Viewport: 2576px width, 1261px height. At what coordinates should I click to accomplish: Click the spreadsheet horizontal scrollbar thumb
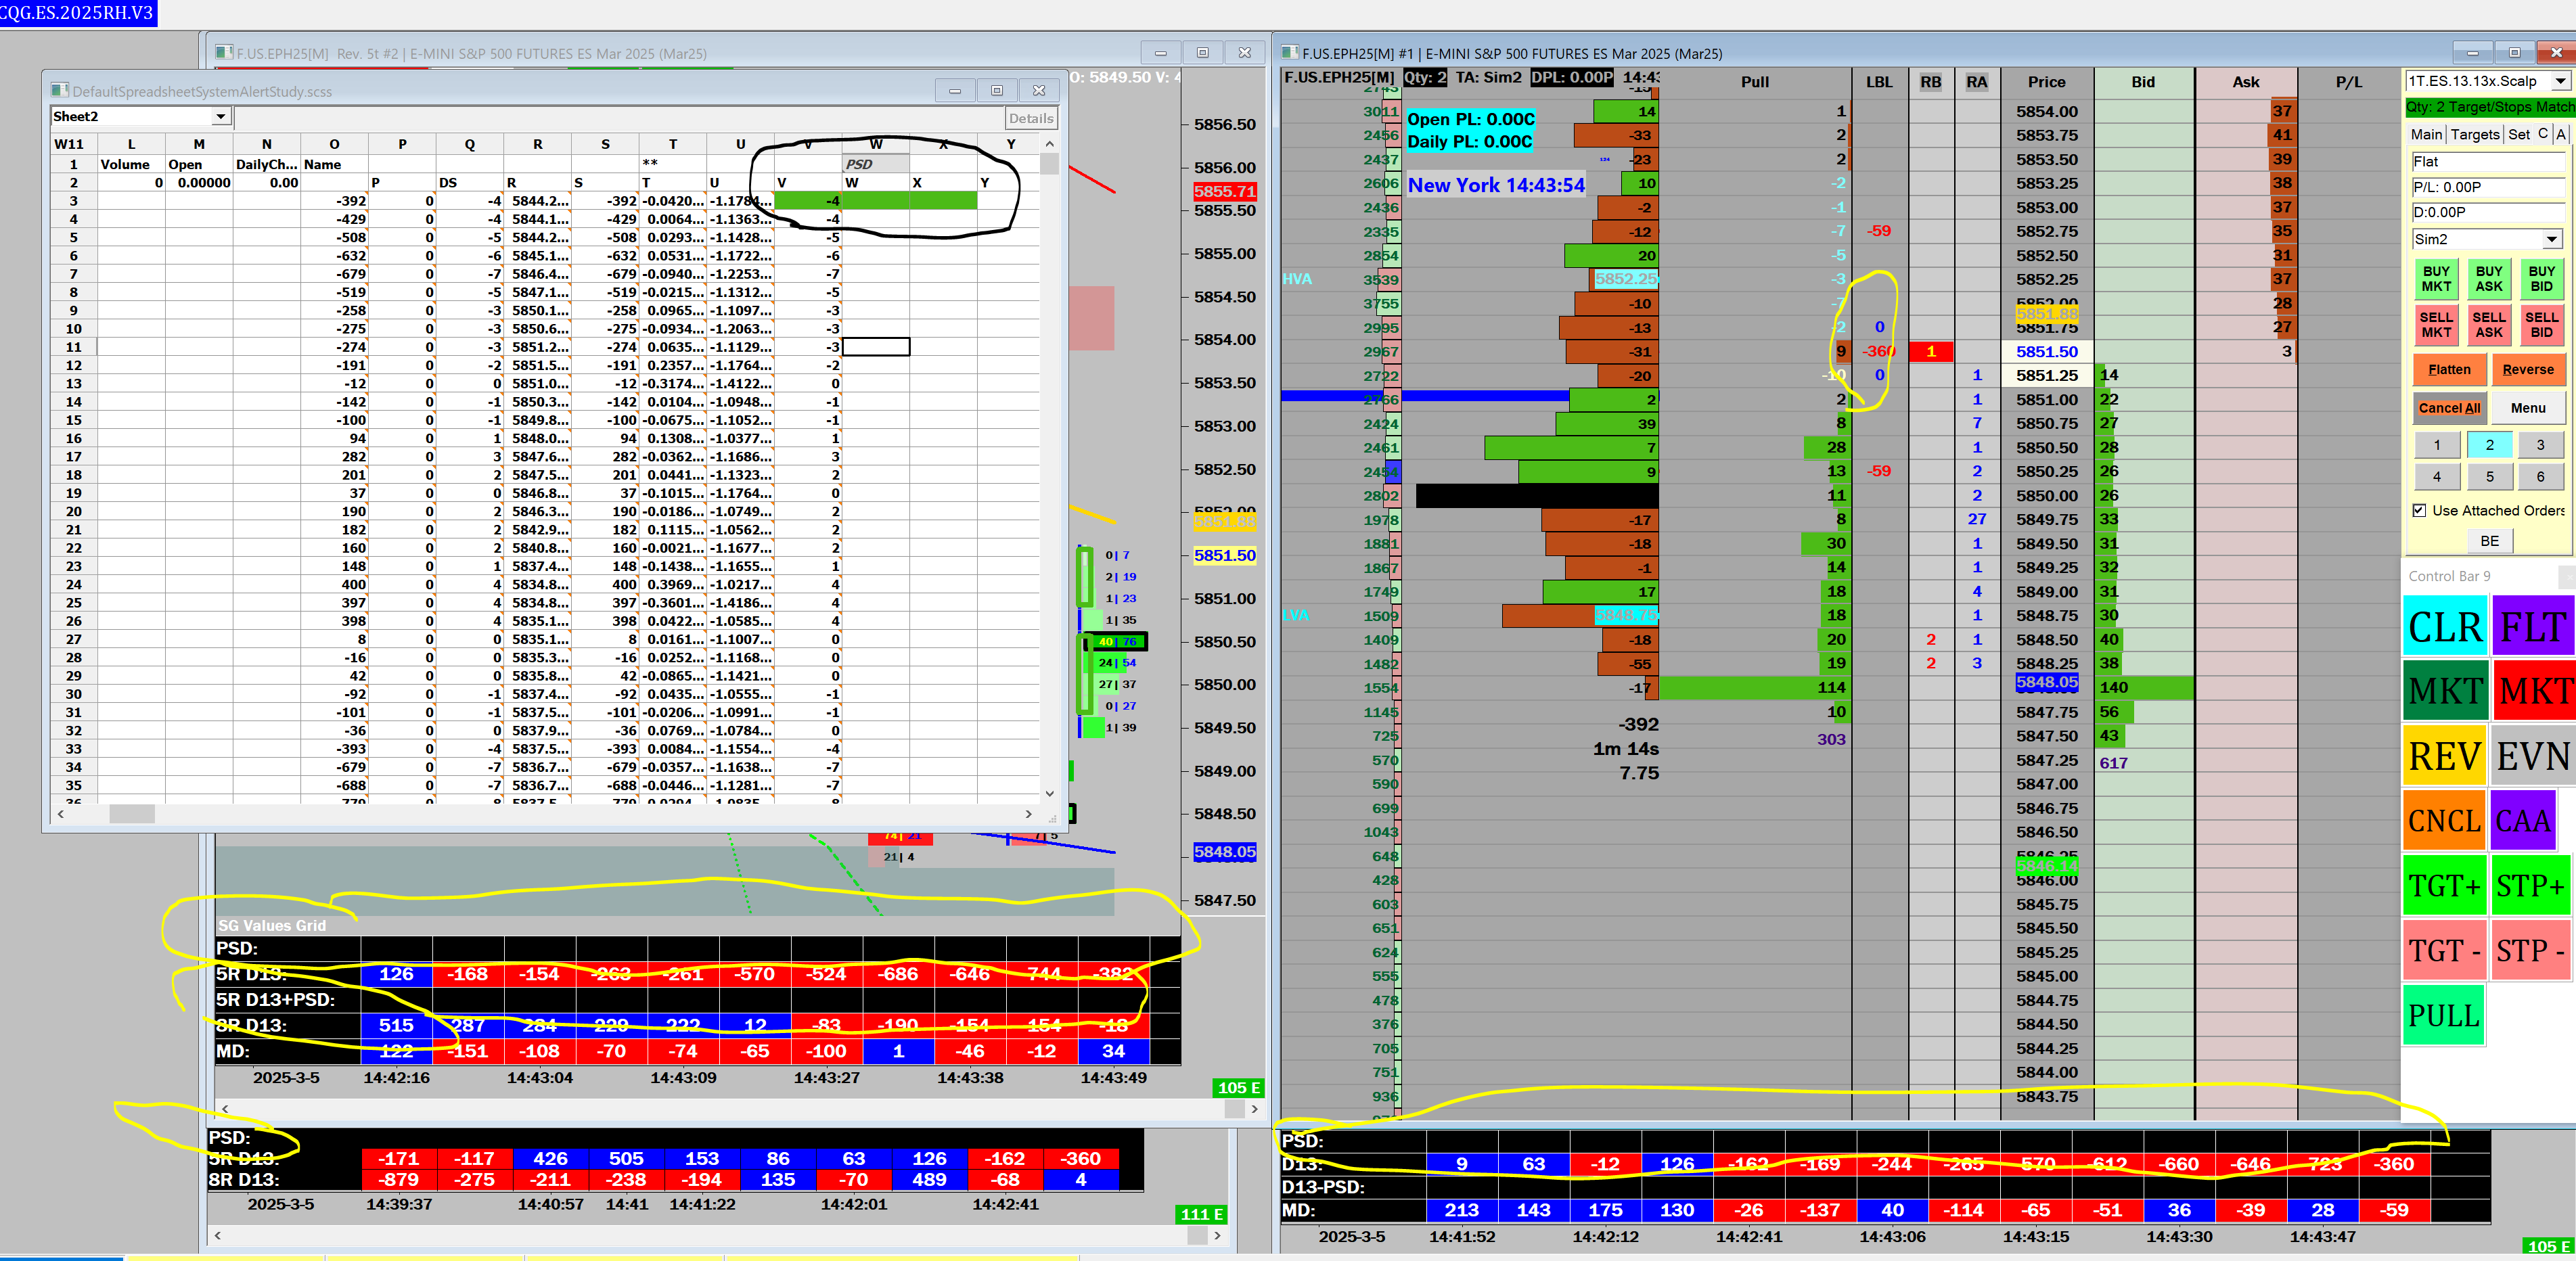pos(132,814)
